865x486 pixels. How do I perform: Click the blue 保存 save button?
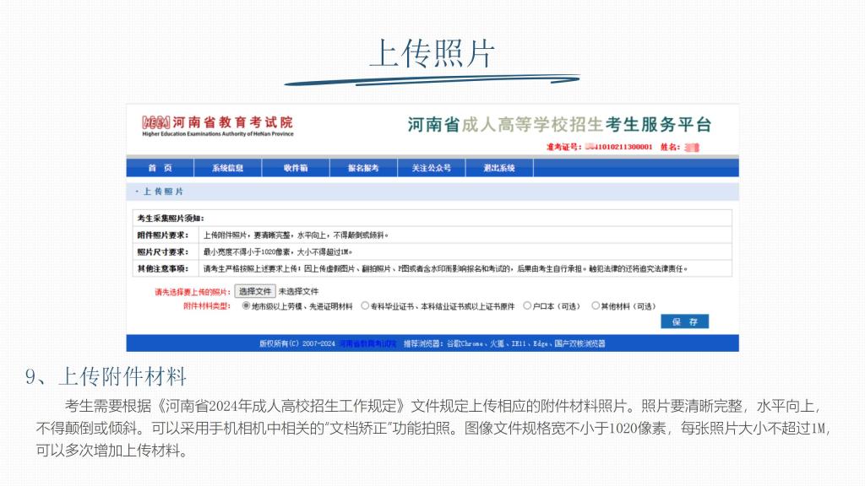pyautogui.click(x=684, y=321)
